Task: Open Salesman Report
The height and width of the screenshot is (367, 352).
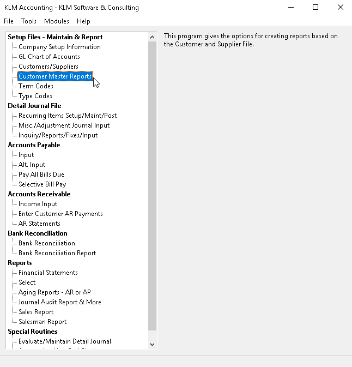Action: click(43, 322)
